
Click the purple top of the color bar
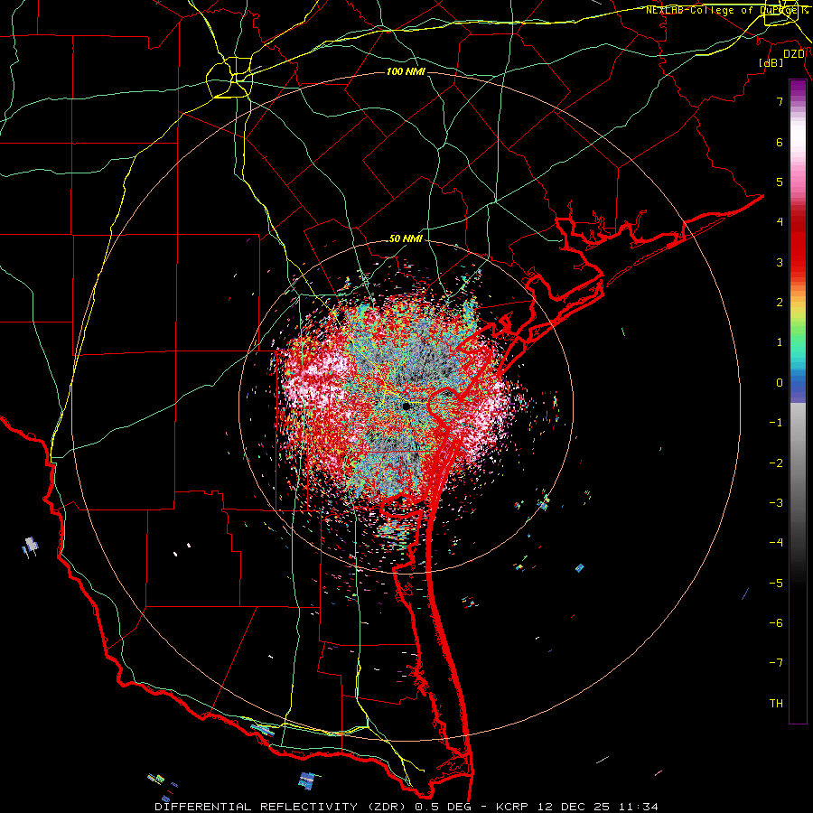[x=798, y=89]
